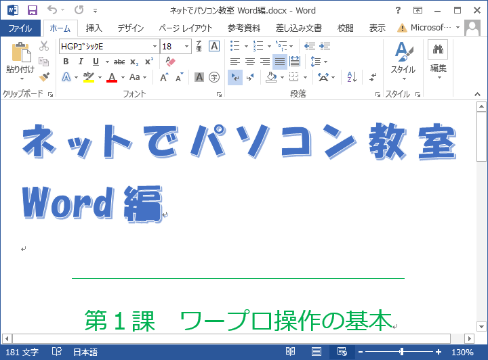Align paragraph to the left

coord(235,62)
